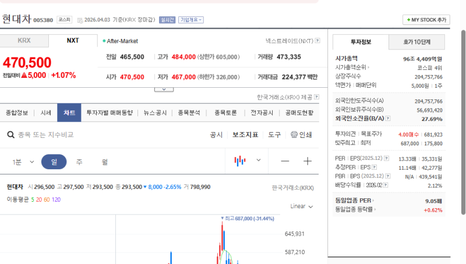Click the 공시 chart option
The image size is (466, 264).
coord(216,135)
